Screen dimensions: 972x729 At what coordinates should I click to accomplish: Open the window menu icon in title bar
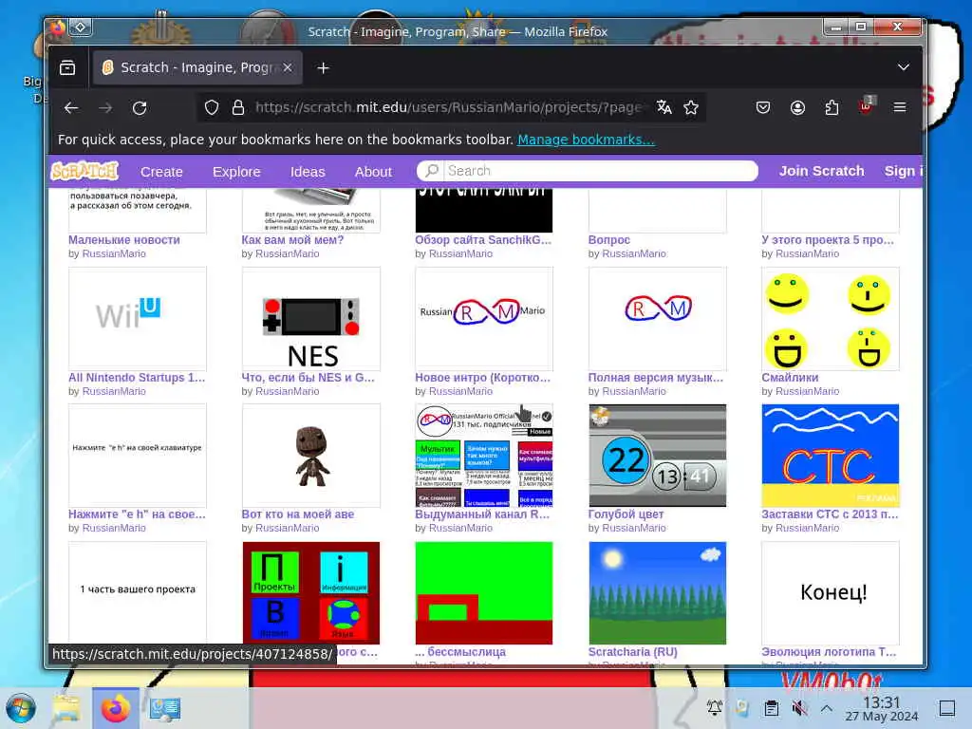pyautogui.click(x=81, y=27)
